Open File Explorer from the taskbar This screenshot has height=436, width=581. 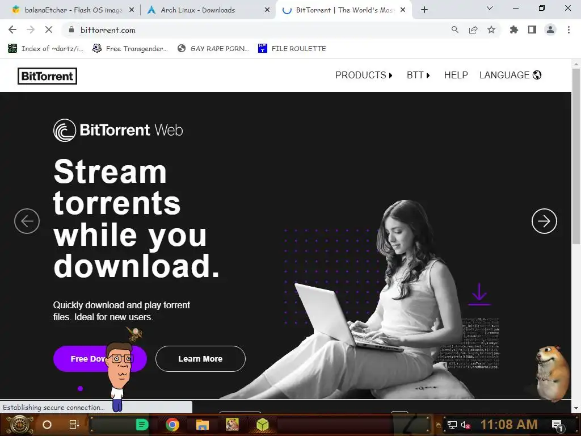pos(203,425)
